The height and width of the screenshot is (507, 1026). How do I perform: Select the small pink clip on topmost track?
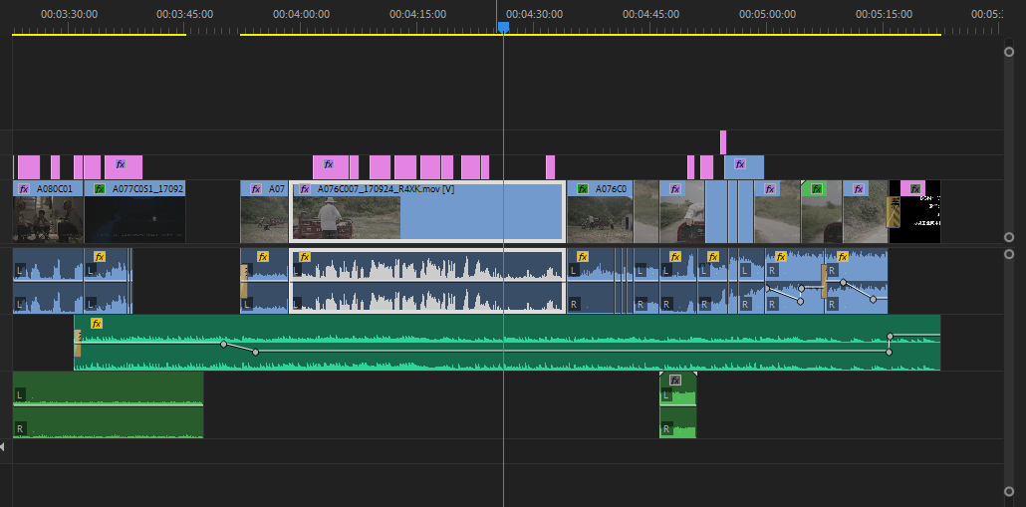pos(723,142)
